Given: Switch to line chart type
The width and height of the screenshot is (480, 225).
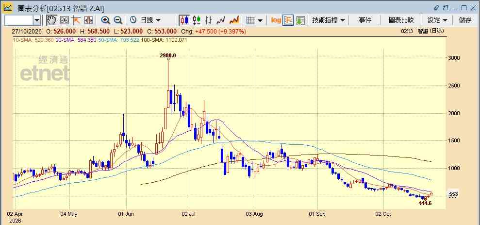Looking at the screenshot, I should [221, 20].
